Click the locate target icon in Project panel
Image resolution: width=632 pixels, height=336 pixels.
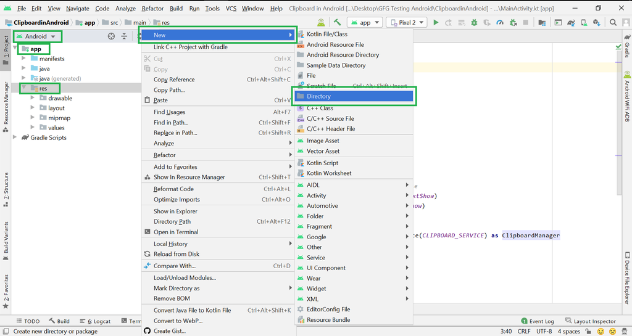coord(111,36)
